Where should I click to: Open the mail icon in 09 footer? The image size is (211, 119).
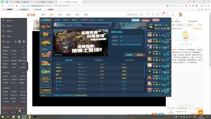click(165, 95)
